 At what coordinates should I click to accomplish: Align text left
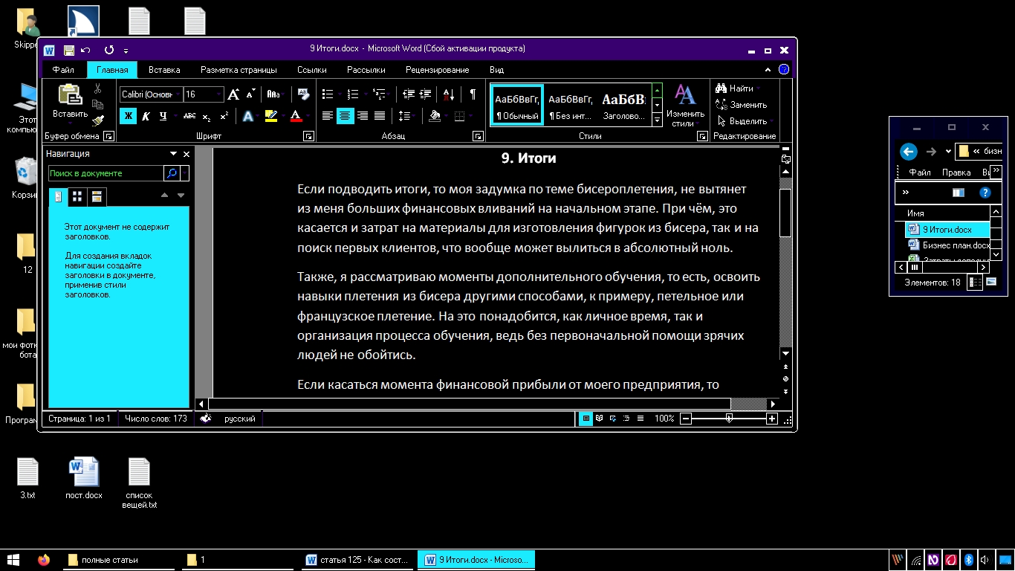(328, 116)
